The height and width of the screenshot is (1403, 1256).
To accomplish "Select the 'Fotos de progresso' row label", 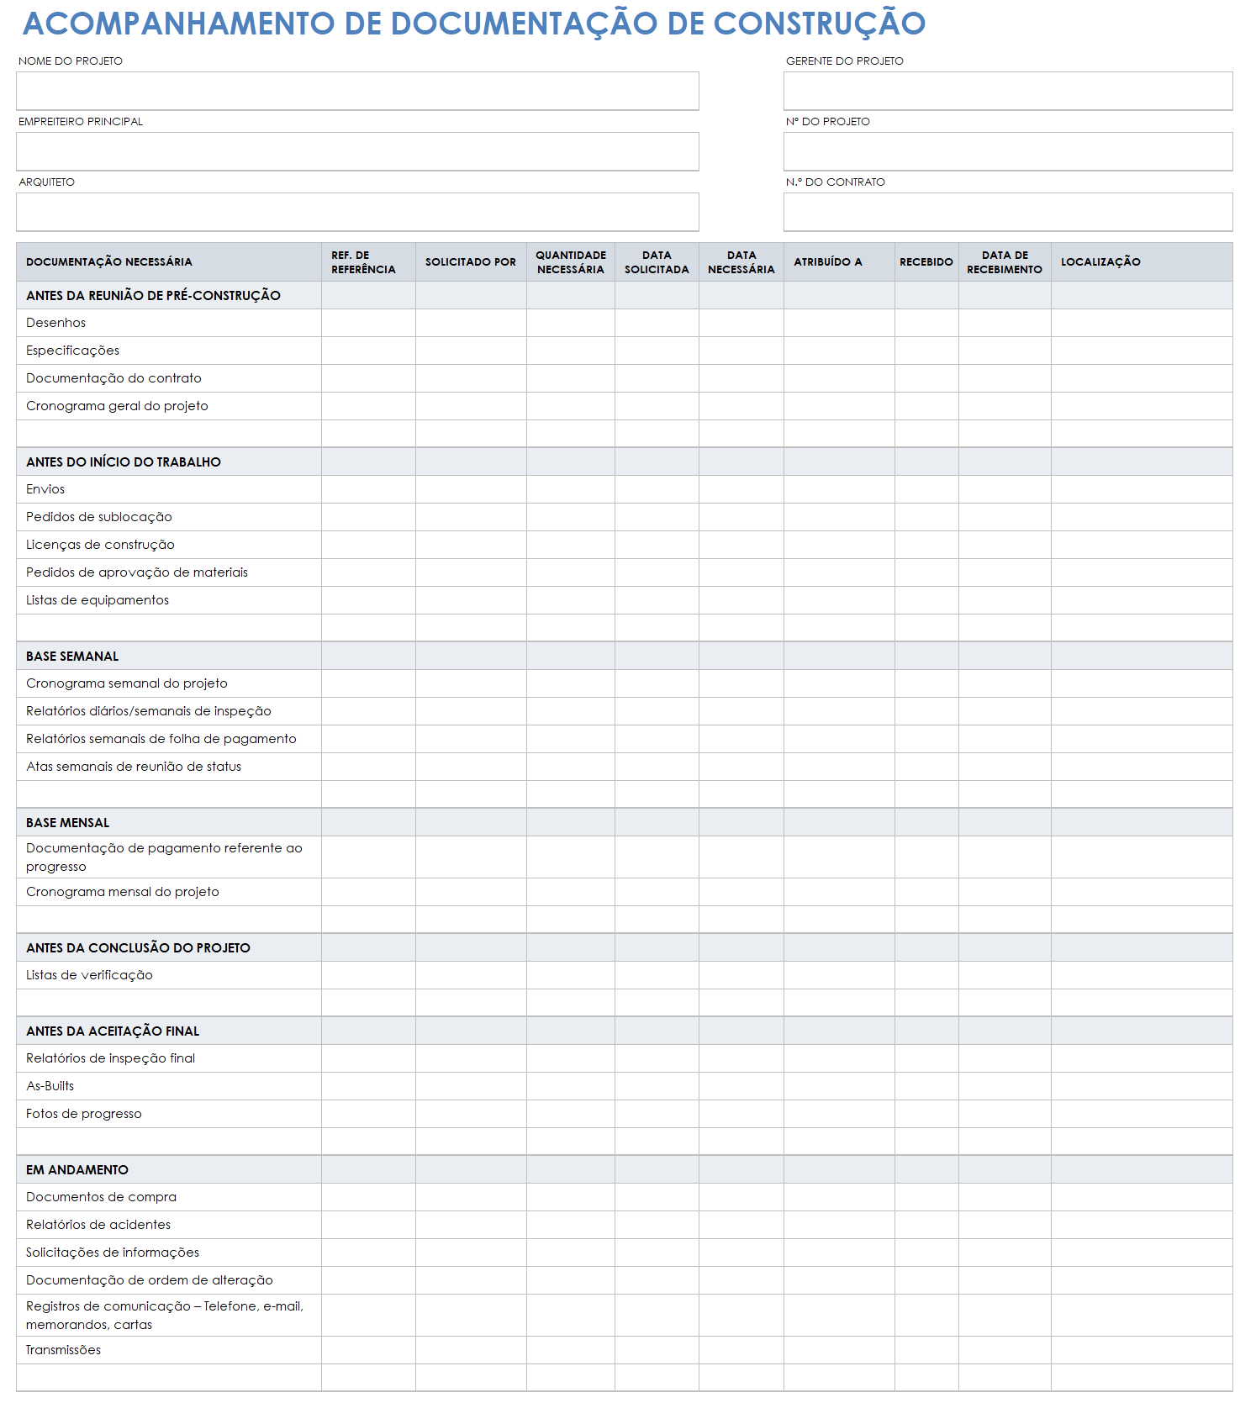I will pos(84,1114).
